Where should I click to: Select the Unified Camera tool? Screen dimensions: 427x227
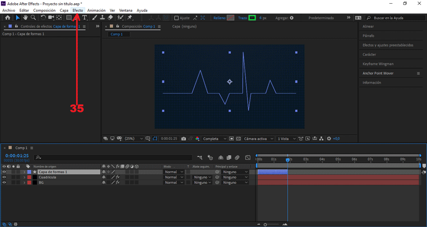(51, 18)
